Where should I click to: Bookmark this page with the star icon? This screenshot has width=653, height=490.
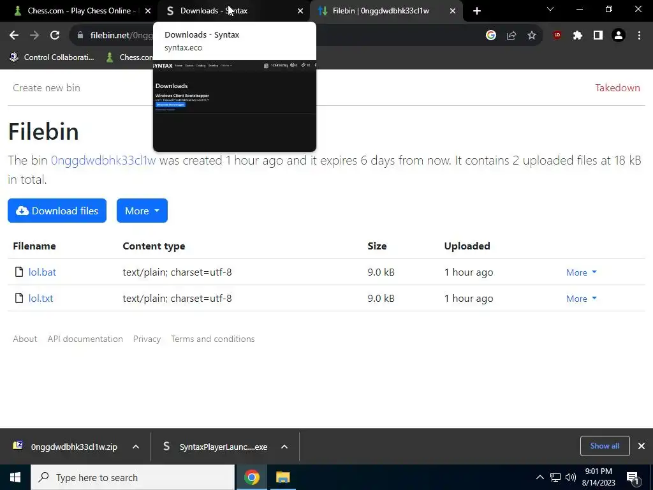(532, 36)
